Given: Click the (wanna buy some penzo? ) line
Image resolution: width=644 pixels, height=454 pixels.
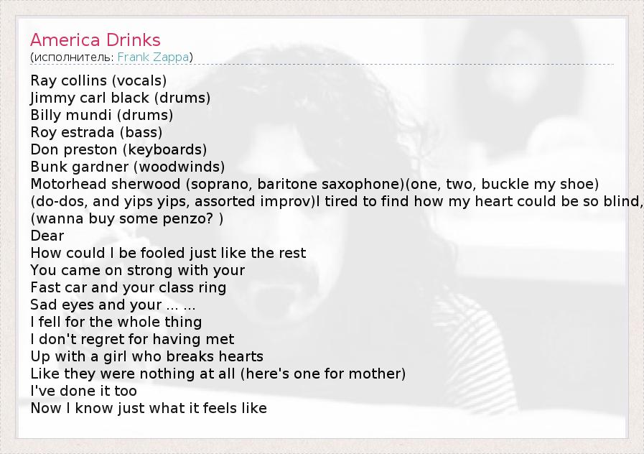Looking at the screenshot, I should coord(126,218).
